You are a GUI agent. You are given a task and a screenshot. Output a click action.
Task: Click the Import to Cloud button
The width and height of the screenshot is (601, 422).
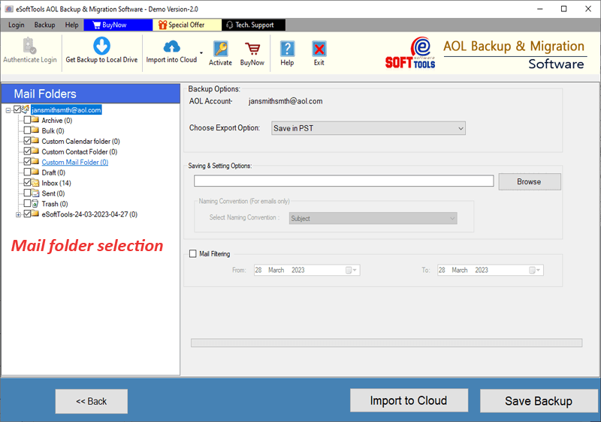point(409,400)
